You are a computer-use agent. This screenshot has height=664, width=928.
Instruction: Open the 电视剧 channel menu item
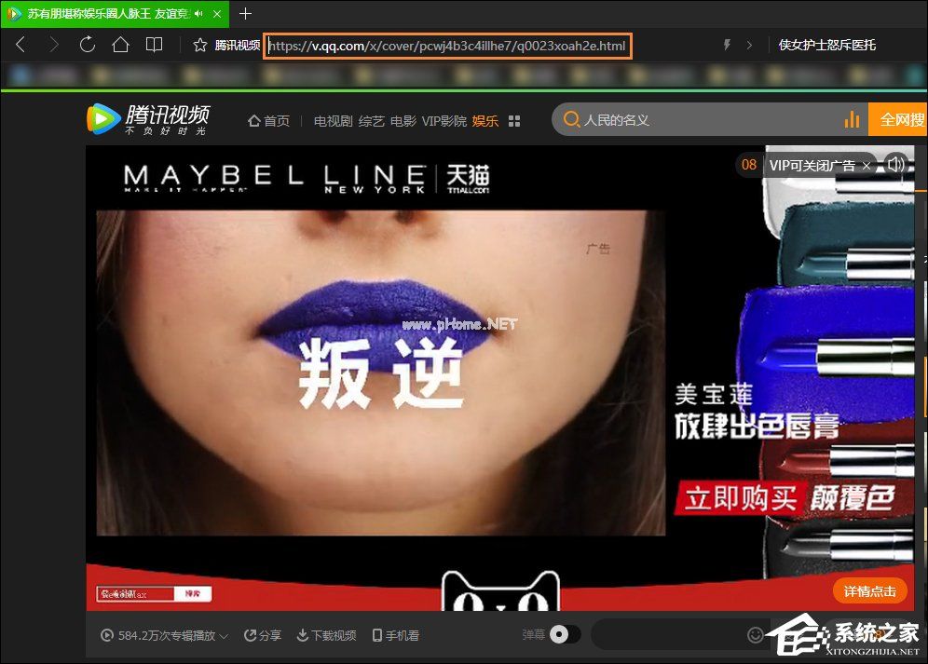tap(332, 119)
